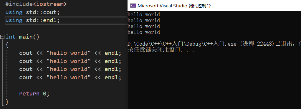Viewport: 301px width, 109px height.
Task: Click the closing brace of main
Action: (x=7, y=102)
